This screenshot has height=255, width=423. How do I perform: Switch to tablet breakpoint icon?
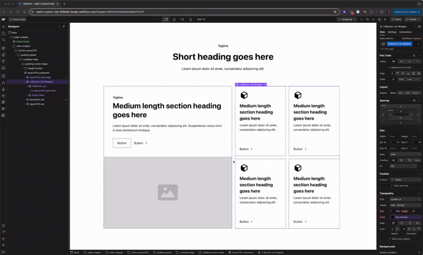(174, 19)
